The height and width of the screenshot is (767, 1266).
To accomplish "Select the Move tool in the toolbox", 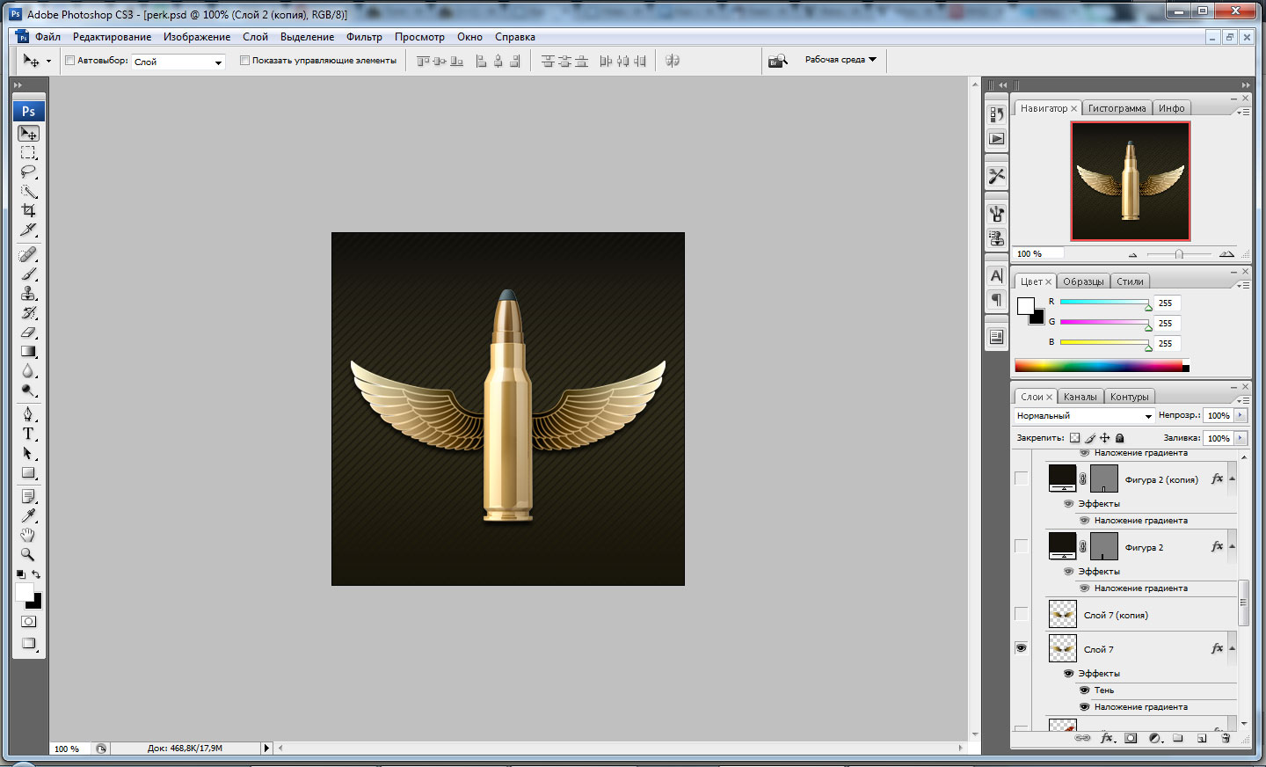I will pos(29,134).
